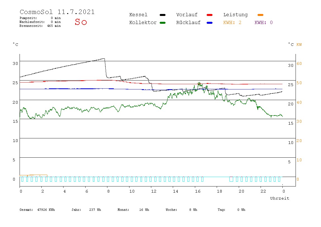Click the 'Nachlaufzeit:' label
The image size is (321, 227).
[x=32, y=22]
